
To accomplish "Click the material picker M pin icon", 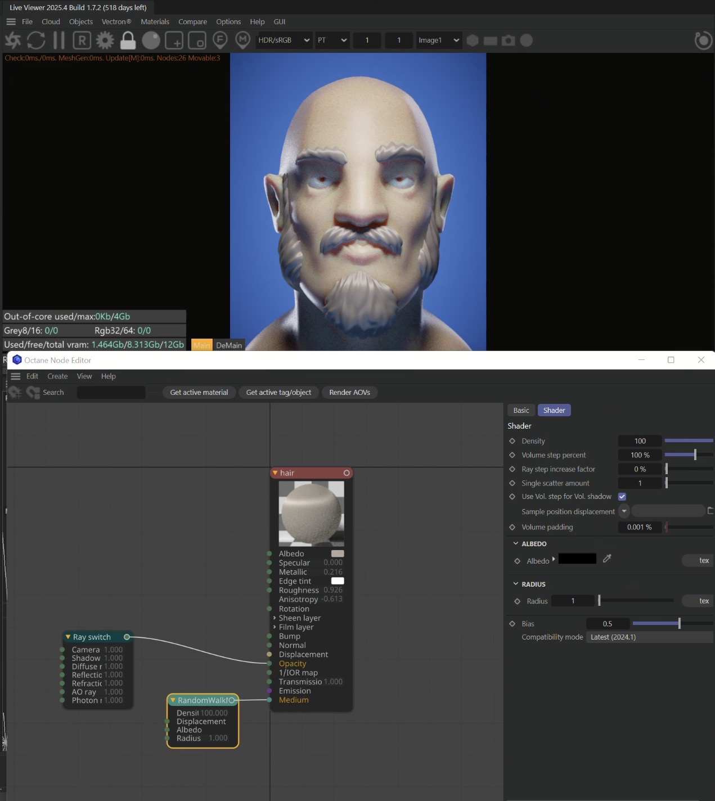I will [x=242, y=40].
